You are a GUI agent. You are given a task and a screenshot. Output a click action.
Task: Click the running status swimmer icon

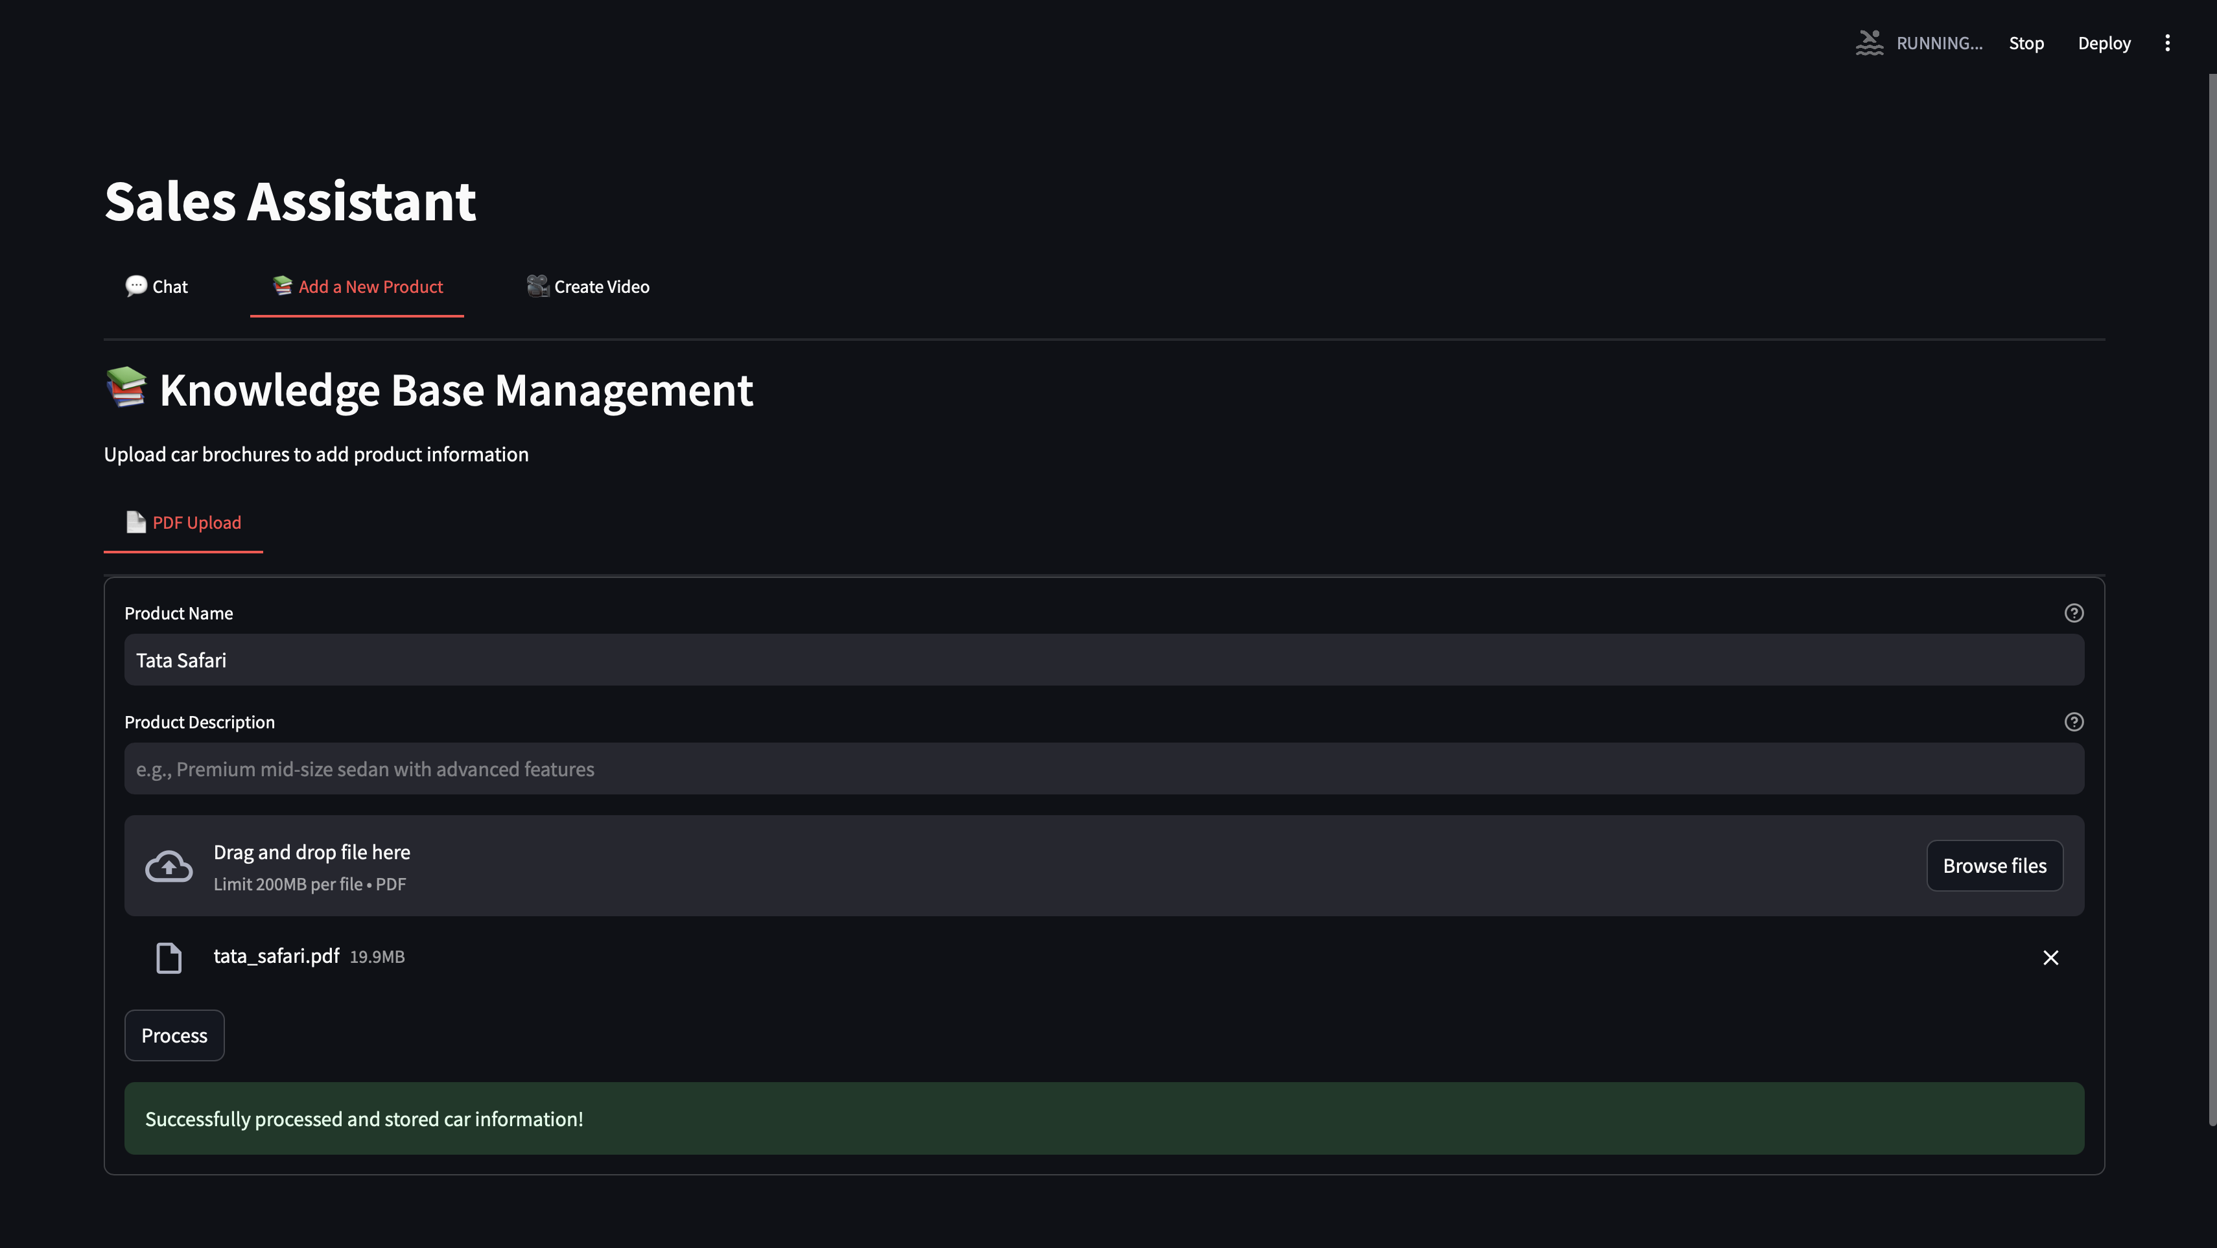[1868, 43]
